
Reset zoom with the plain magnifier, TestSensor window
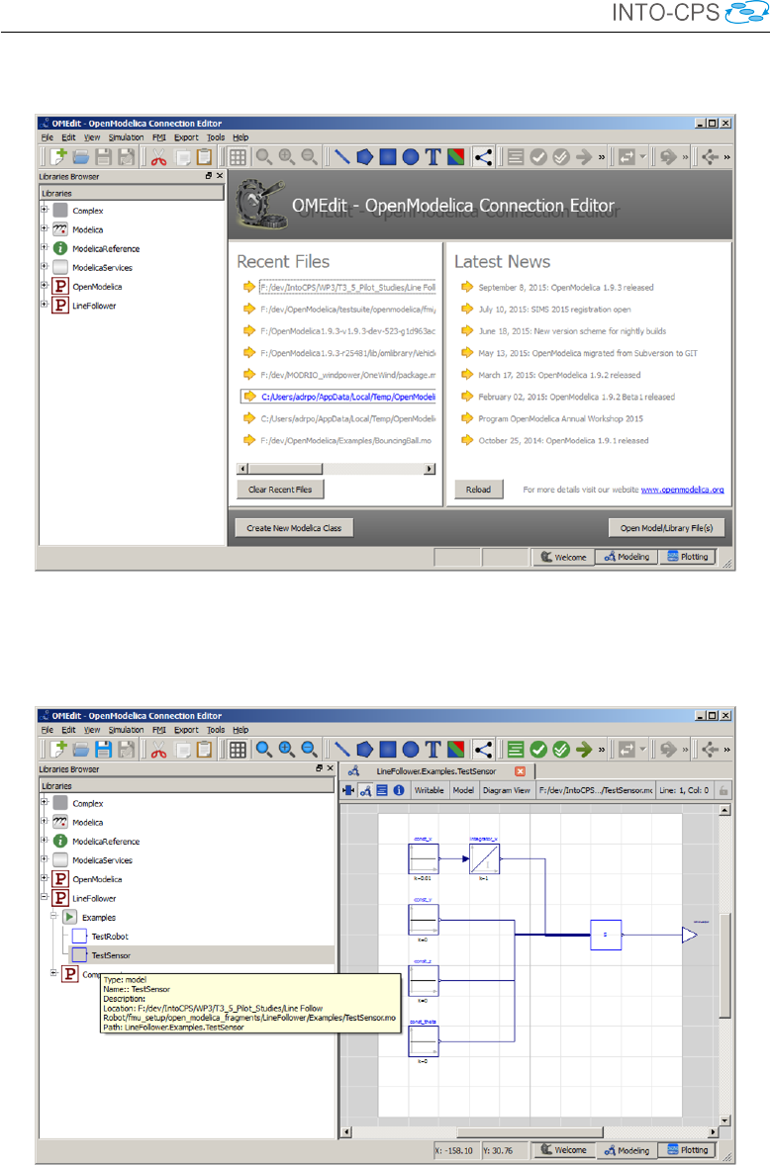coord(264,750)
